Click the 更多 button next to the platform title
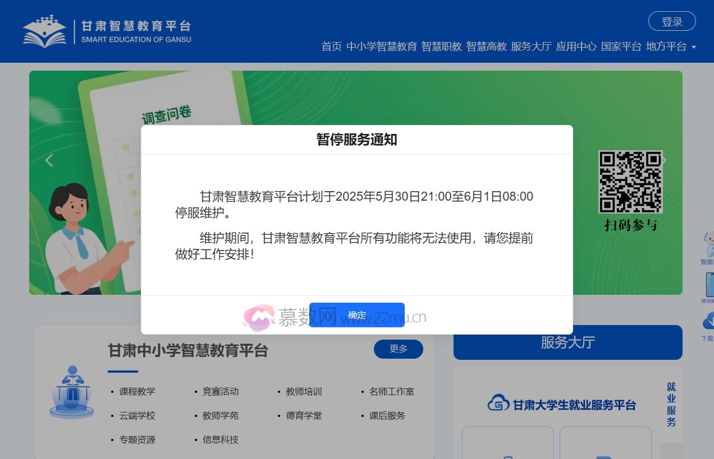Screen dimensions: 714x459 tap(399, 349)
